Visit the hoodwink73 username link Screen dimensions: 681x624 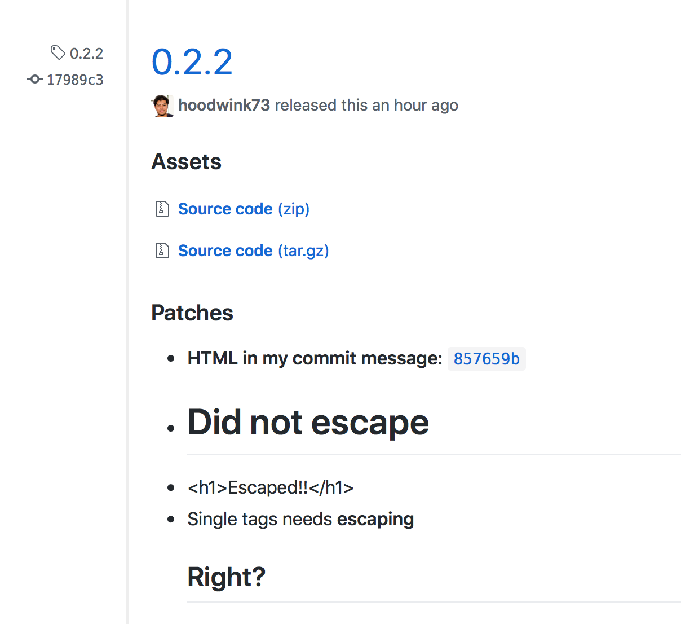tap(224, 105)
